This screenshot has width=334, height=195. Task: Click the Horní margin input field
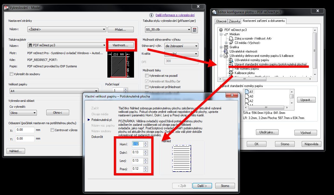[x=138, y=144]
